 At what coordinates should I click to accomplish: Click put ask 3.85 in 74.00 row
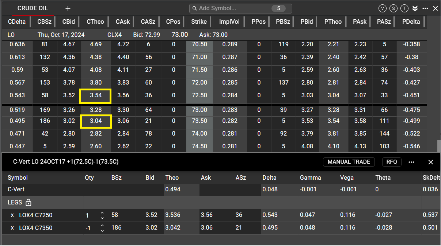click(360, 134)
